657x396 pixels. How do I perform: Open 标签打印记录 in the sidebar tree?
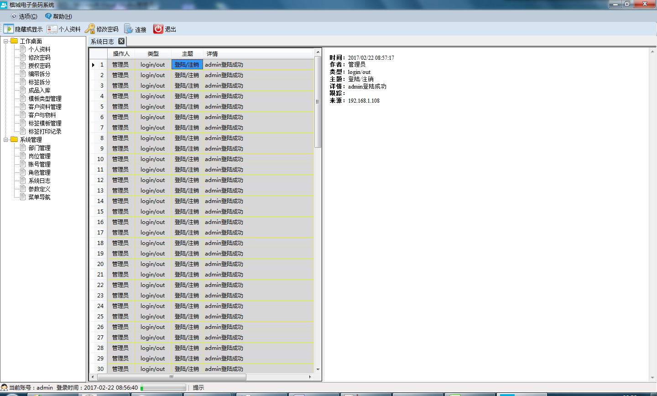click(45, 131)
